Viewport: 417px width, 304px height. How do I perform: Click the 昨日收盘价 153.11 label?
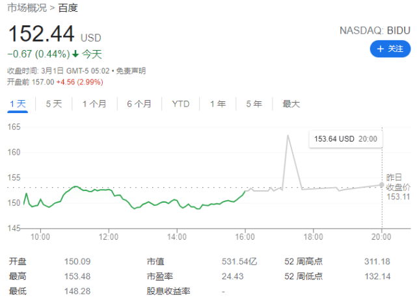tap(398, 187)
